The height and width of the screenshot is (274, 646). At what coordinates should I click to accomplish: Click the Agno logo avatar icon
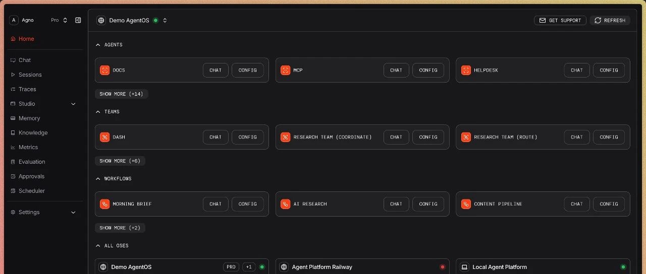pyautogui.click(x=14, y=20)
